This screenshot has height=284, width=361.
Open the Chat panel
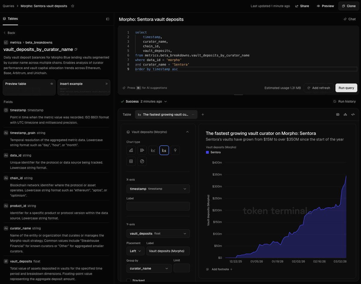point(350,19)
